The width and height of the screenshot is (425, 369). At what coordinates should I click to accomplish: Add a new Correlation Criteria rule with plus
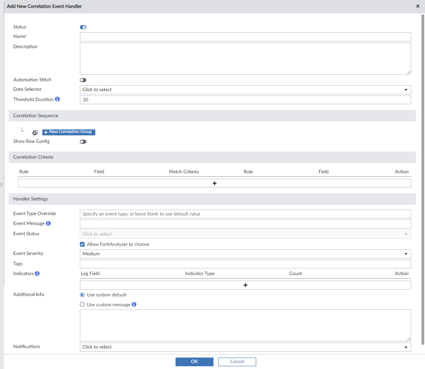coord(215,183)
